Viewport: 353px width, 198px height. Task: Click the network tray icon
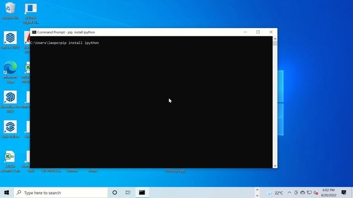309,193
